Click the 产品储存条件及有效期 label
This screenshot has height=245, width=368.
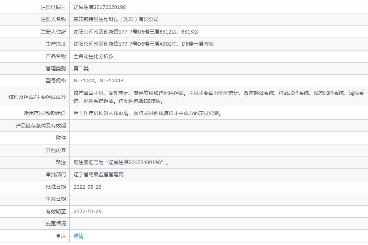tap(41, 126)
